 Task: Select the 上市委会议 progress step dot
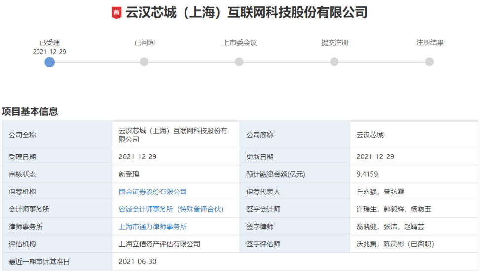click(239, 62)
